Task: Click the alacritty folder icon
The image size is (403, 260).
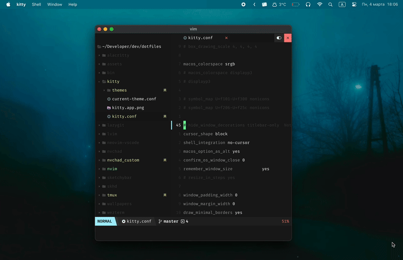Action: (104, 55)
